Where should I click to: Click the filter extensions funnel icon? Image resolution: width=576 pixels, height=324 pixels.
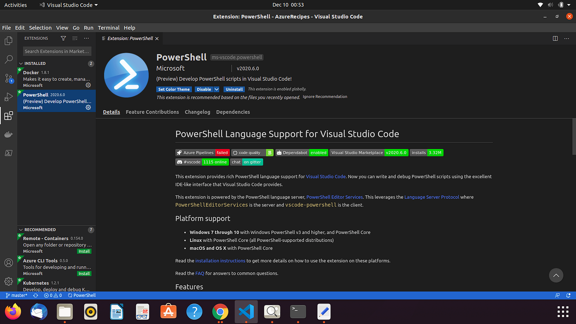pyautogui.click(x=63, y=38)
